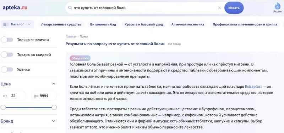284x133 pixels.
Task: Click the Каталог book icon
Action: [x=6, y=24]
